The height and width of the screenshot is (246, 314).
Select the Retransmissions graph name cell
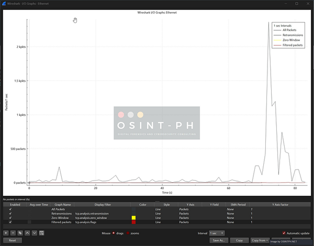click(x=62, y=214)
